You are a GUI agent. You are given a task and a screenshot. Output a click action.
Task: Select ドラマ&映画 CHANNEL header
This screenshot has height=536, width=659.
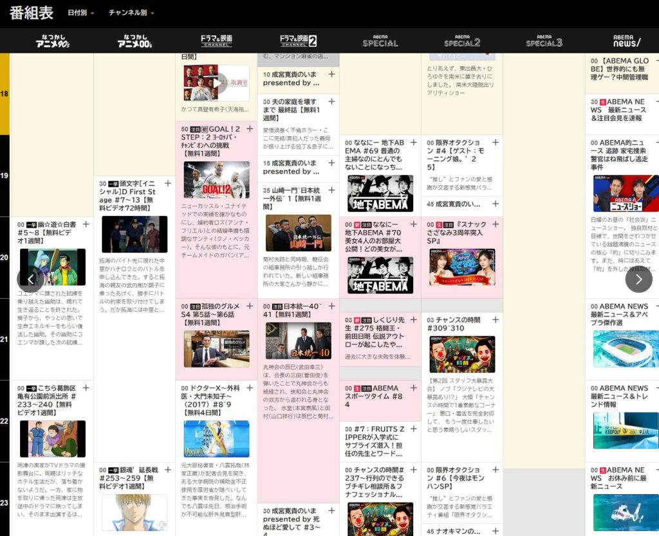click(x=216, y=40)
